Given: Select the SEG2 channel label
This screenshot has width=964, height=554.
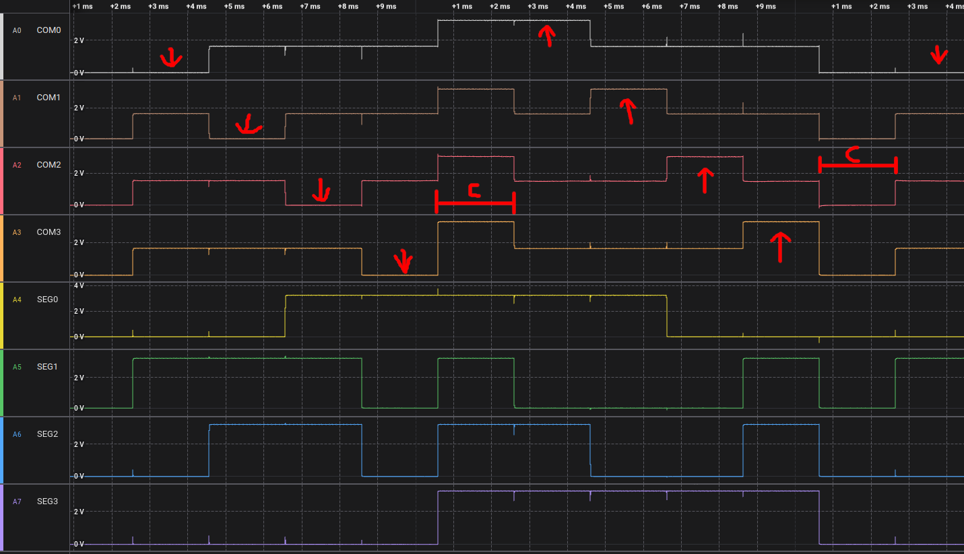Looking at the screenshot, I should [x=48, y=434].
